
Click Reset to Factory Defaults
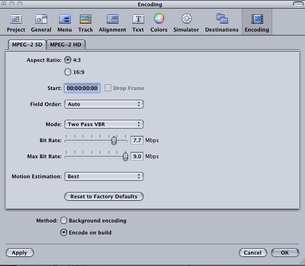(104, 197)
